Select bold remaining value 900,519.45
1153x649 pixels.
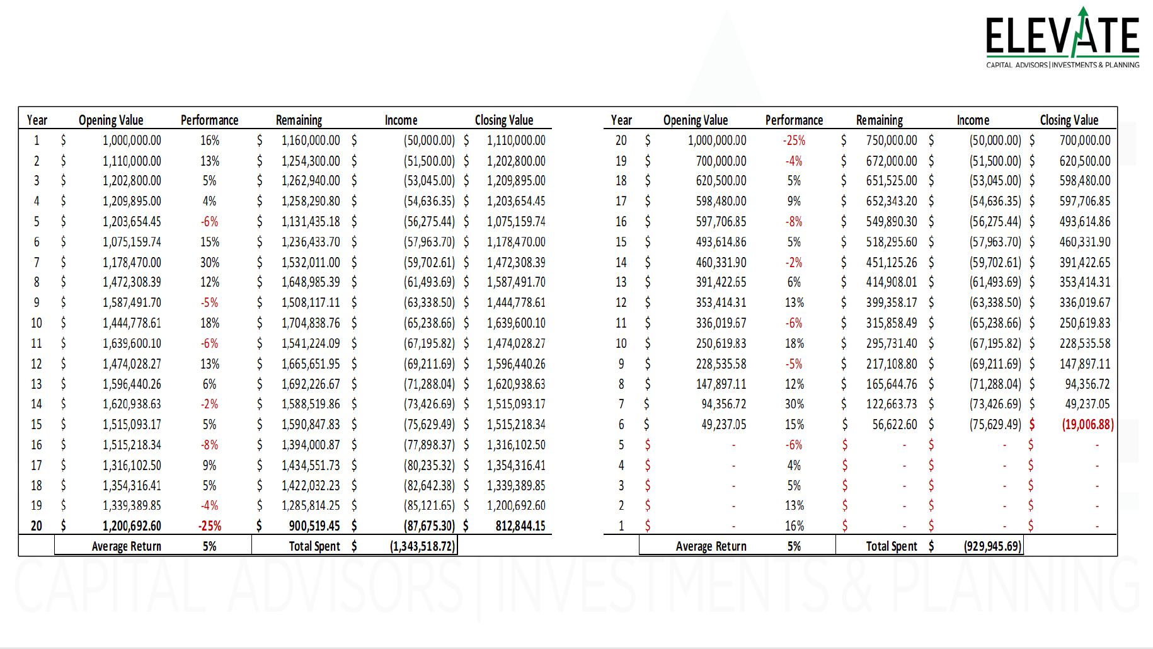pyautogui.click(x=314, y=526)
